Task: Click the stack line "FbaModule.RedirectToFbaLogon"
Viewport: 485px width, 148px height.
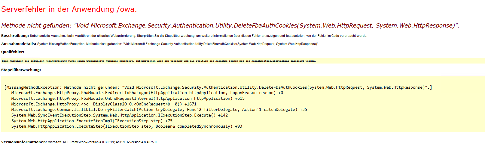Action: click(x=147, y=93)
